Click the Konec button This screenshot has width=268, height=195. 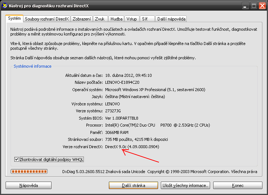(238, 185)
